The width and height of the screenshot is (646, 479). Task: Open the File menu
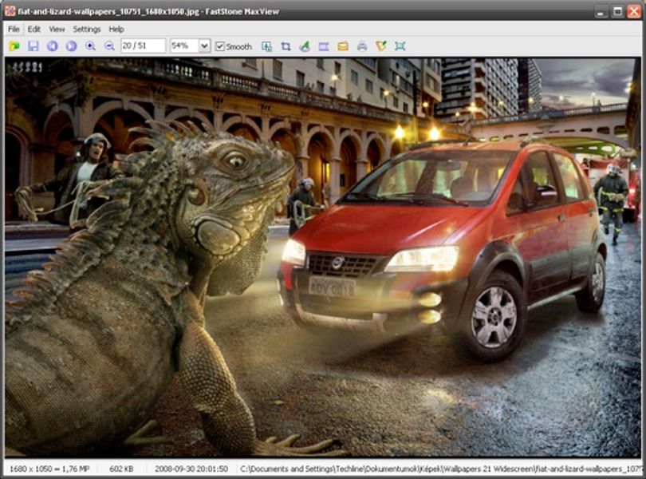14,30
